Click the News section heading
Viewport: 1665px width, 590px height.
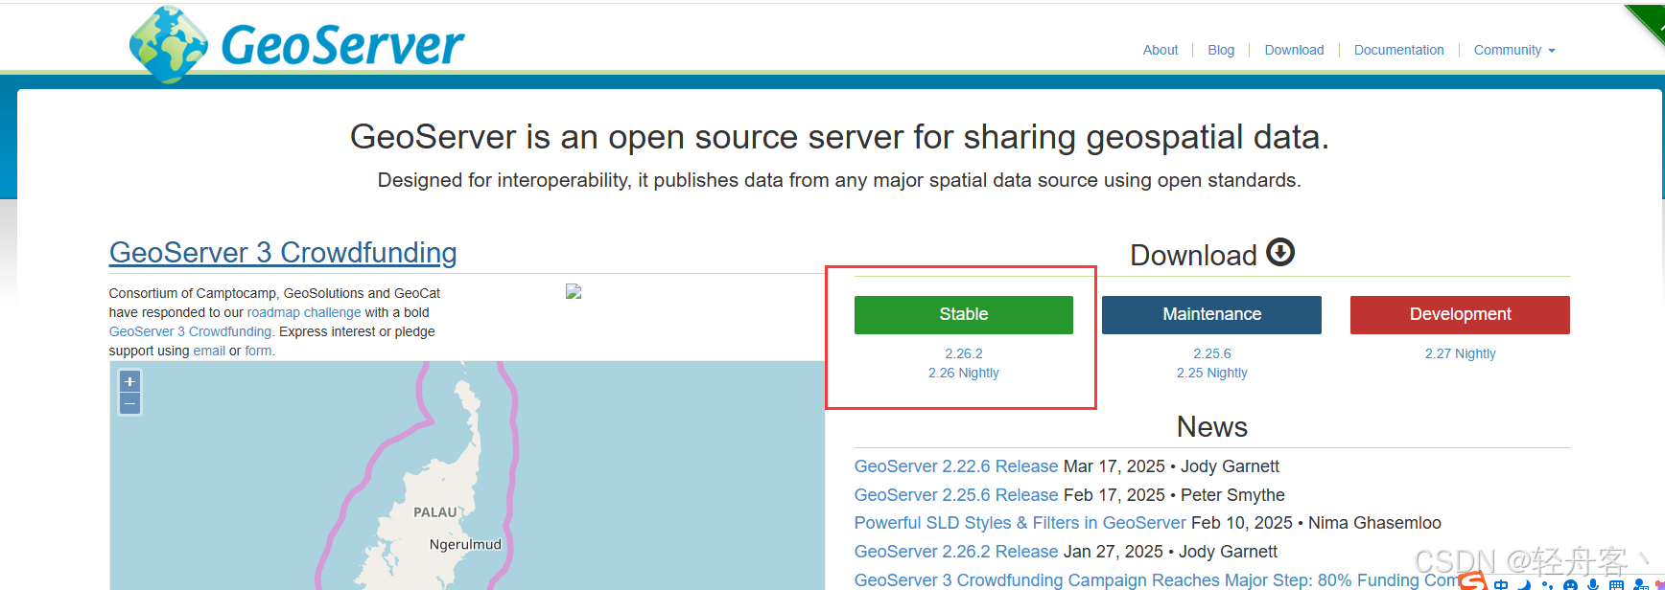point(1212,427)
